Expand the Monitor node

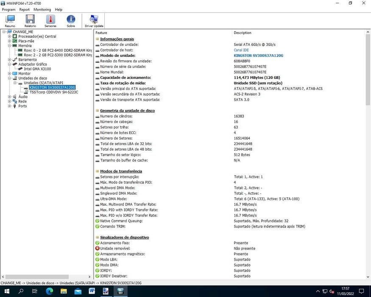pyautogui.click(x=9, y=73)
